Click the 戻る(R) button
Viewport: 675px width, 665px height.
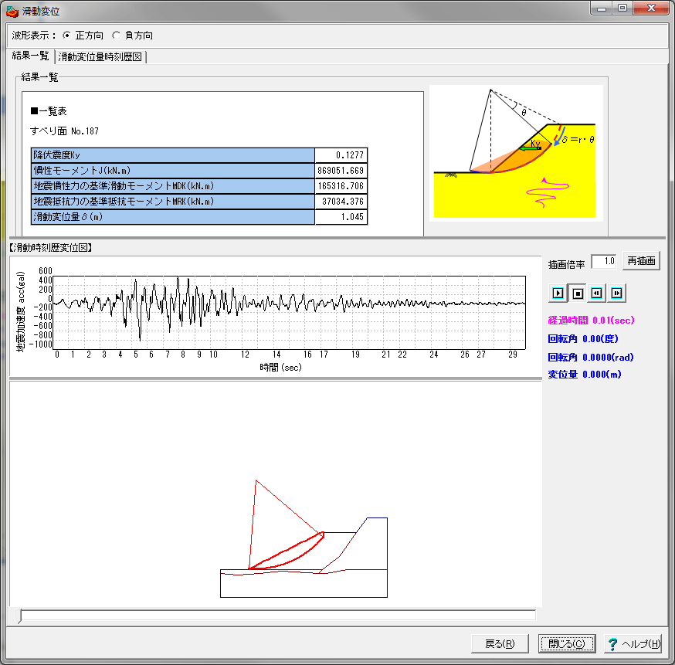tap(500, 643)
